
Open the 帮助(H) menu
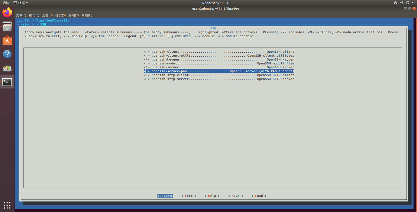(x=87, y=15)
